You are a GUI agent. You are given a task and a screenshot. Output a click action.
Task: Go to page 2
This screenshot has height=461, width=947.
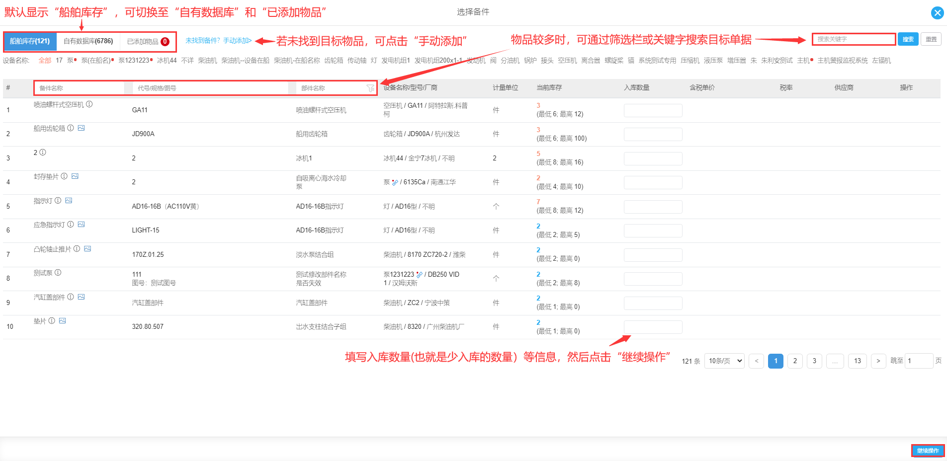795,361
